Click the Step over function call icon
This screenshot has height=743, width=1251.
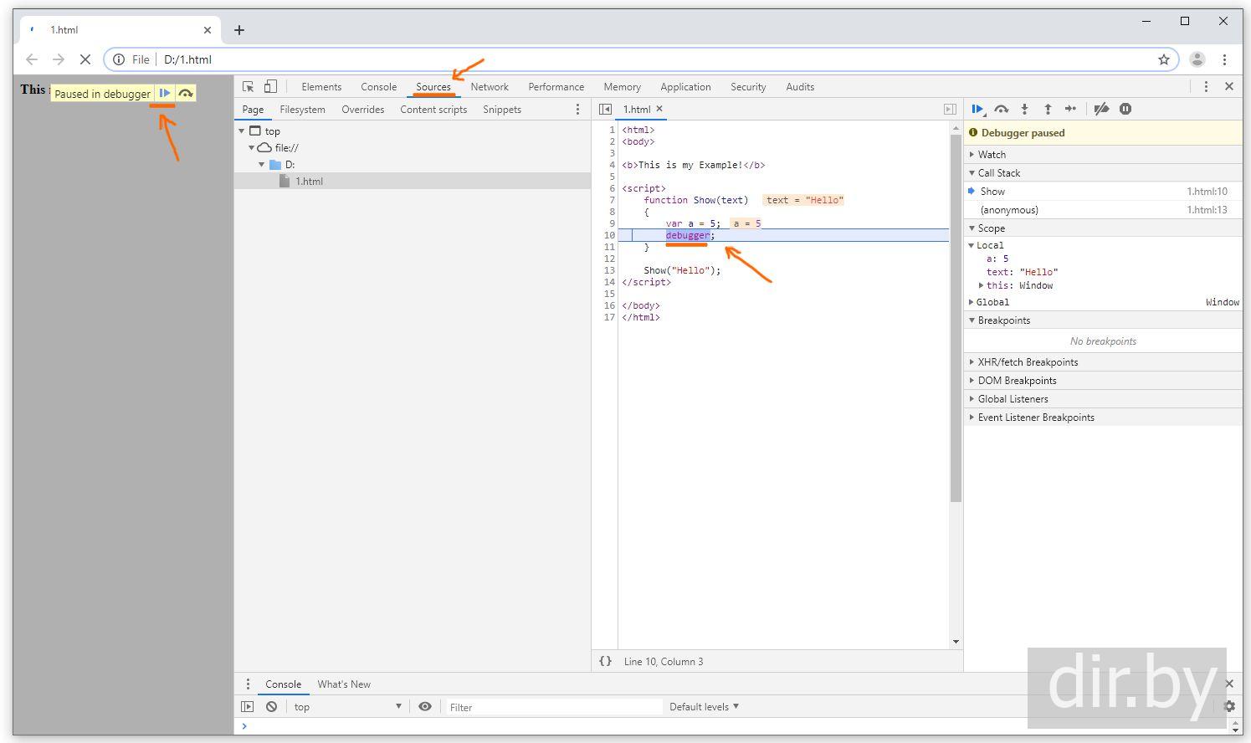click(1001, 109)
